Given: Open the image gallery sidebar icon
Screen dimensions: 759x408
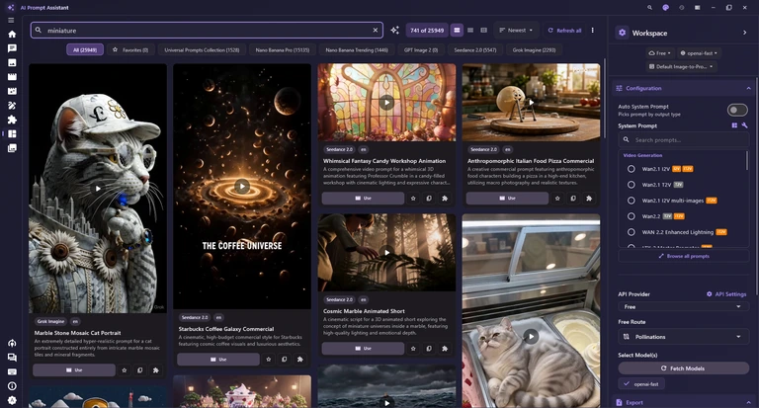Looking at the screenshot, I should click(x=12, y=62).
